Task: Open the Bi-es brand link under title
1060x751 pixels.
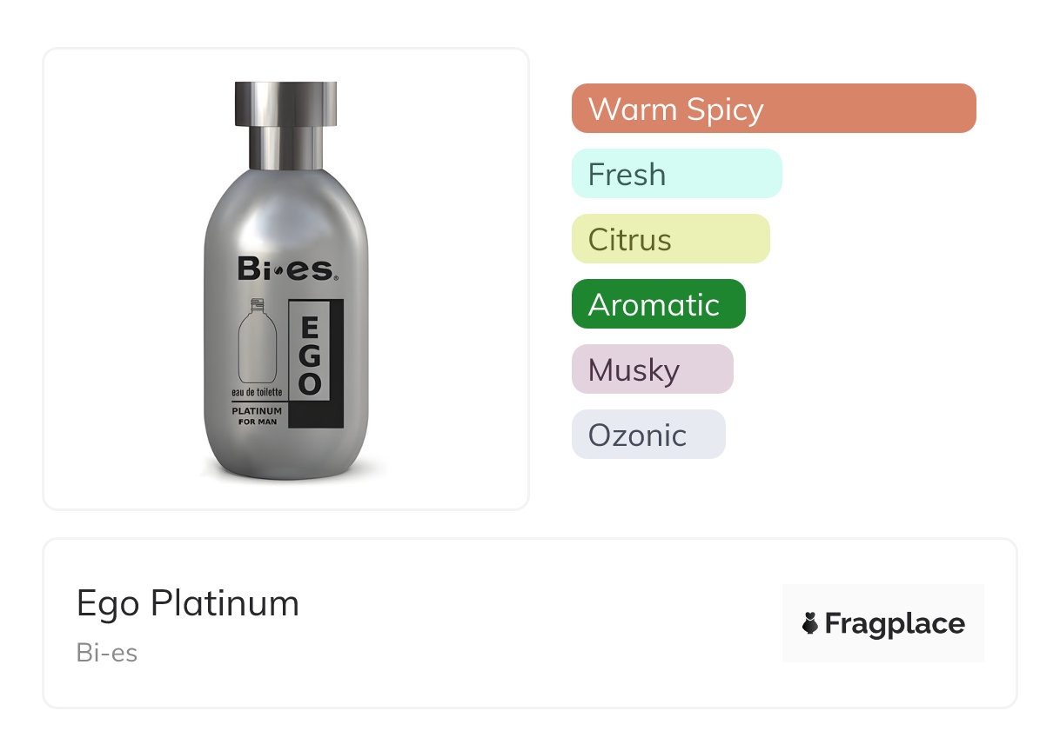Action: [x=107, y=653]
